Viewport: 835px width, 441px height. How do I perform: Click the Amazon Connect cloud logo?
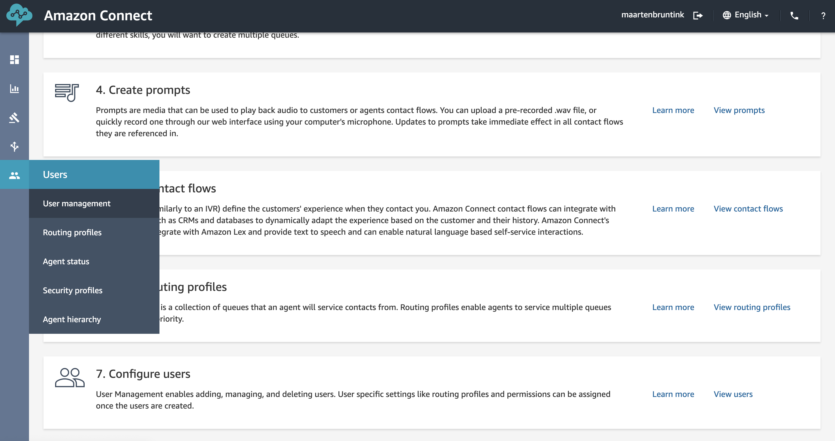click(x=19, y=15)
